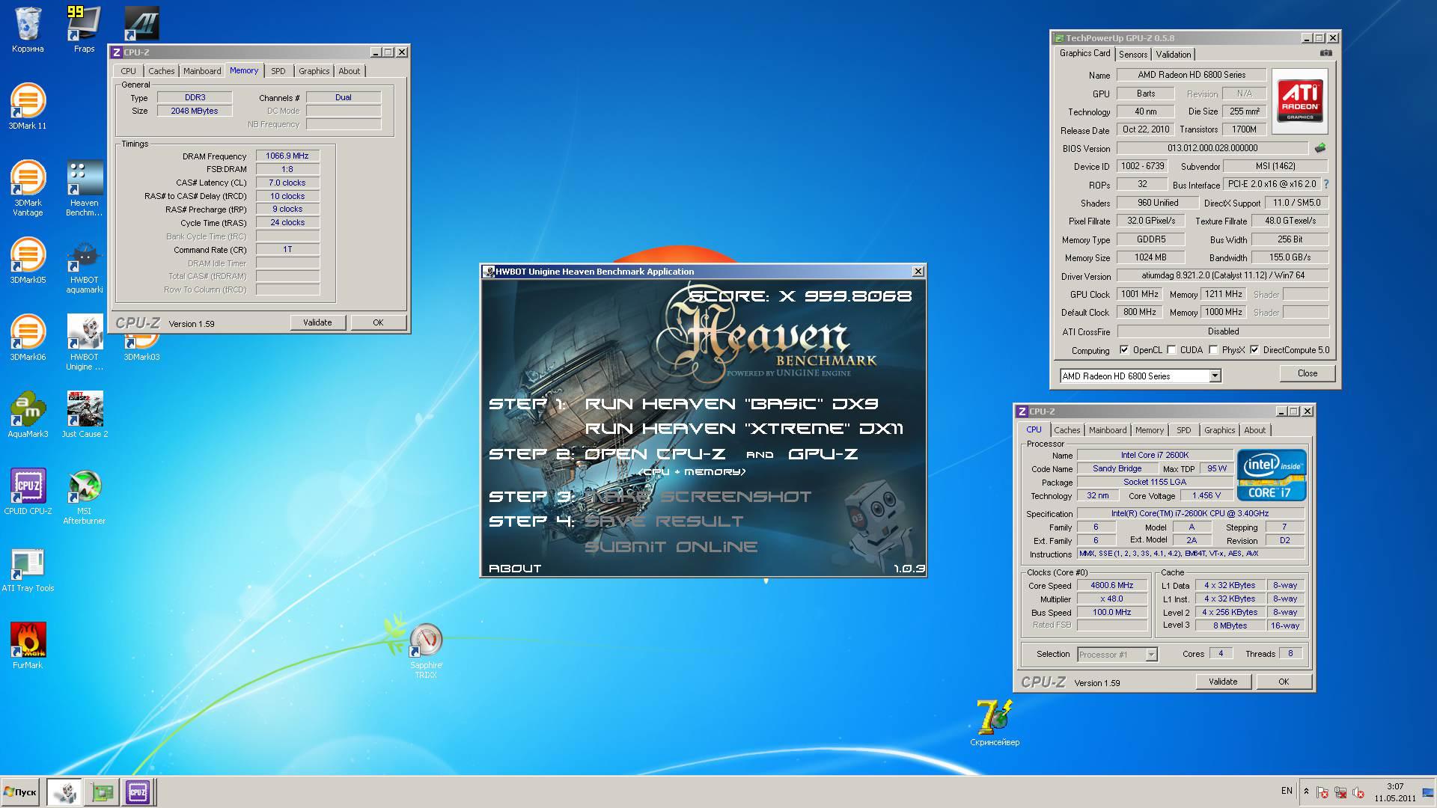Open the GPU selection dropdown in GPU-Z
This screenshot has width=1437, height=808.
(x=1215, y=376)
